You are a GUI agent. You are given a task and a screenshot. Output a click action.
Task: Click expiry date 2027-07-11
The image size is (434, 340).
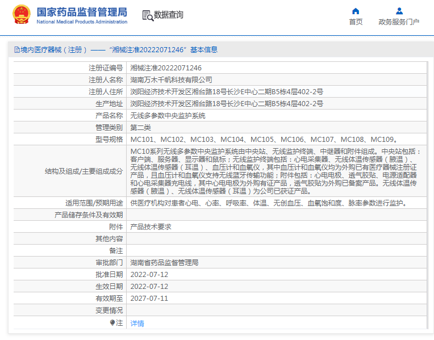[x=149, y=299]
